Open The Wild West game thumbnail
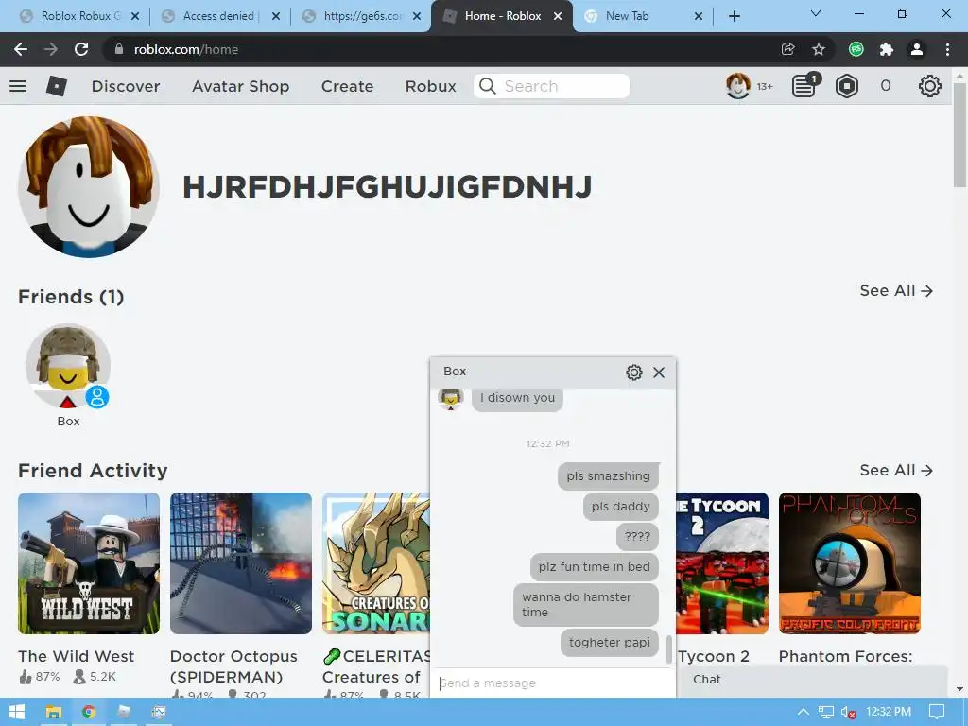This screenshot has height=726, width=968. (89, 563)
